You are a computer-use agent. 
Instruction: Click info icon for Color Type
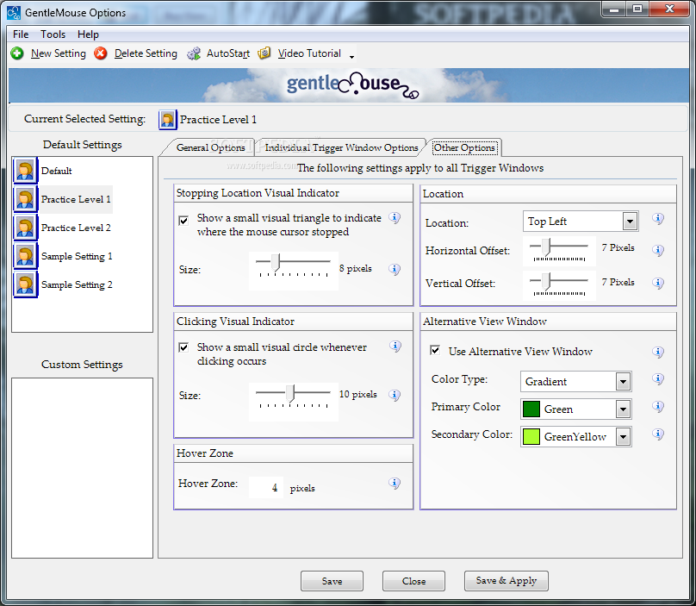(x=658, y=379)
